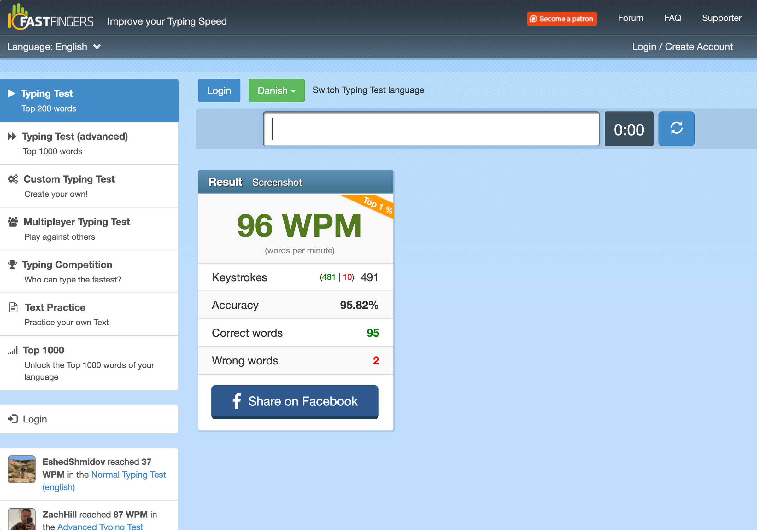Click the Become a patron button

point(561,19)
